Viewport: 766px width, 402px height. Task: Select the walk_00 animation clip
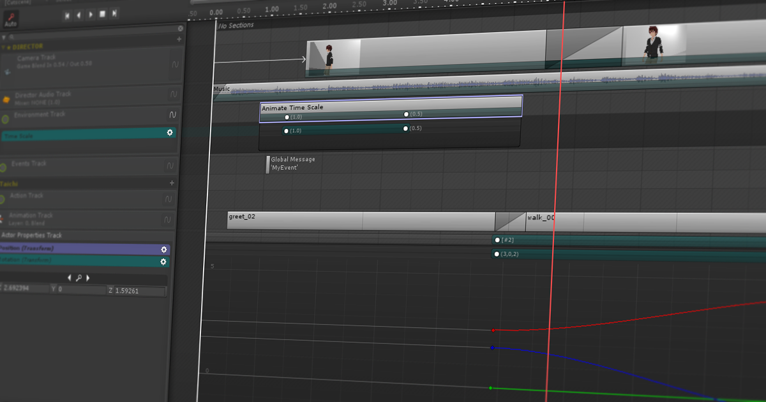tap(645, 223)
